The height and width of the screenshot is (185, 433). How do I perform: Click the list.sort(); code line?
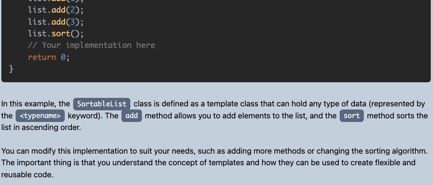[55, 34]
